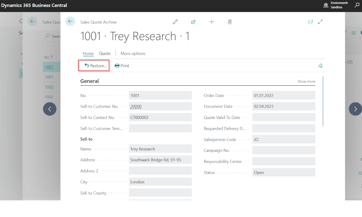Go to previous record with left chevron
The width and height of the screenshot is (362, 217).
(x=50, y=109)
